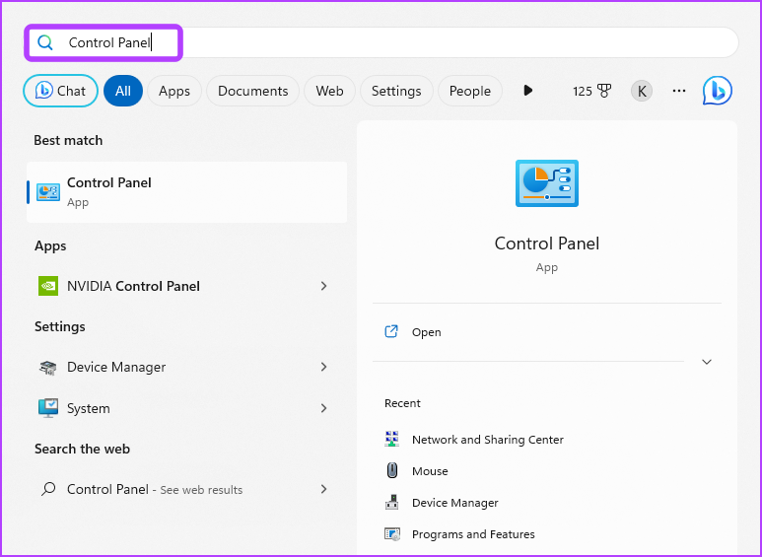Click Device Manager icon in Recent list

pyautogui.click(x=391, y=502)
